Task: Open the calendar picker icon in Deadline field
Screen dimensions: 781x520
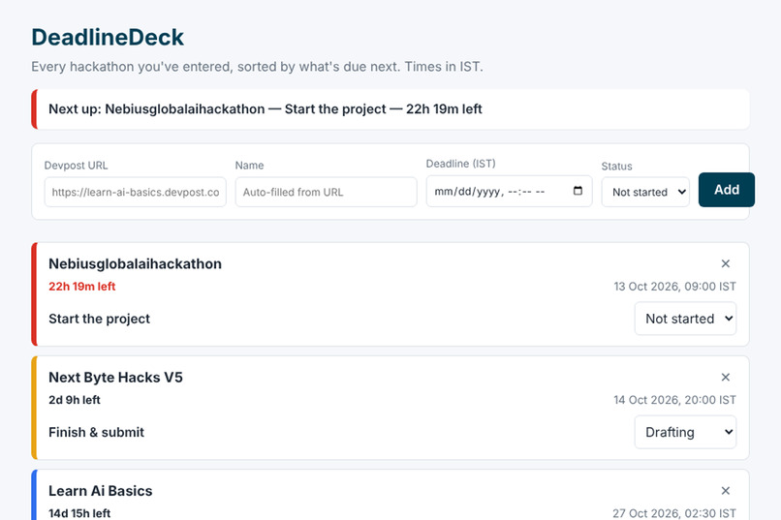Action: click(578, 191)
